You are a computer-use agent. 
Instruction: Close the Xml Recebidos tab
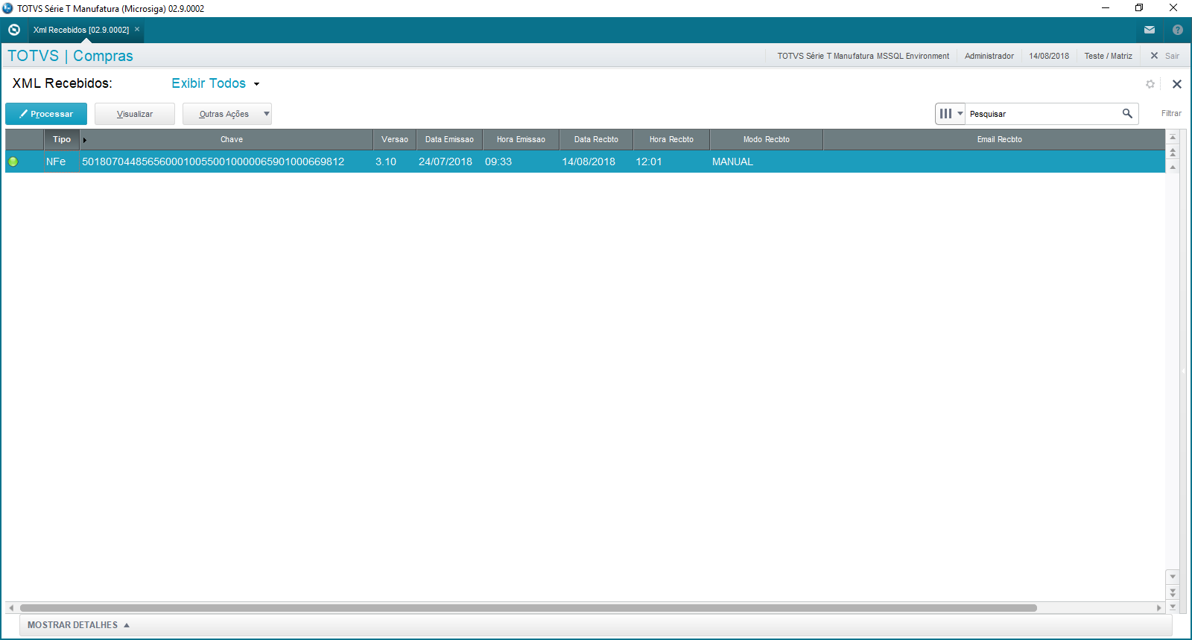137,30
